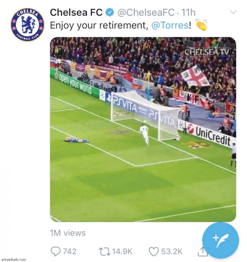Click the reply speech bubble icon
This screenshot has height=262, width=247.
55,252
